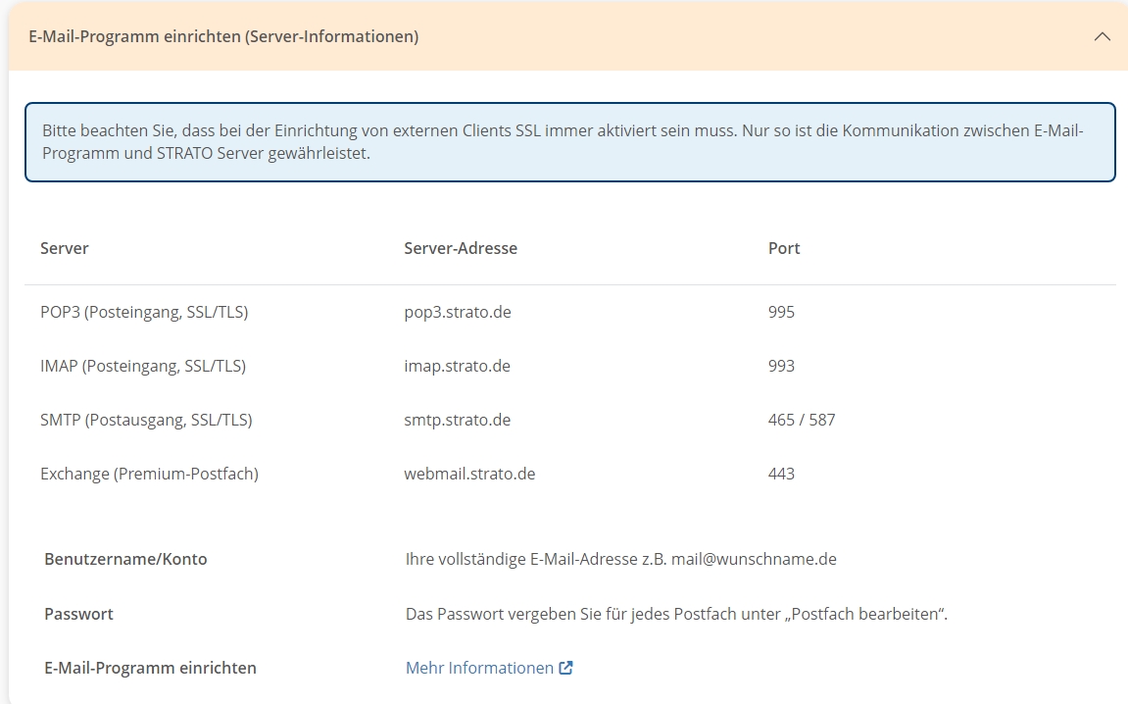The image size is (1128, 704).
Task: Open the Mehr Informationen link
Action: coord(479,668)
